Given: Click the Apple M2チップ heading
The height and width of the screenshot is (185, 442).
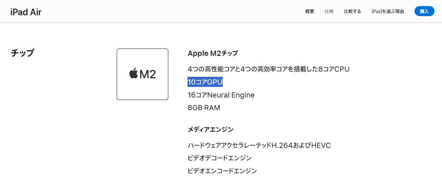Looking at the screenshot, I should (x=213, y=53).
